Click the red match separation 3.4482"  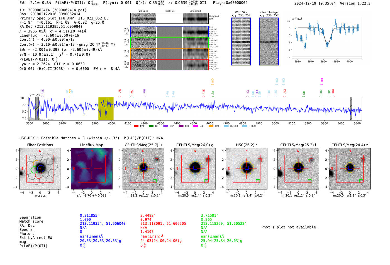click(x=148, y=216)
